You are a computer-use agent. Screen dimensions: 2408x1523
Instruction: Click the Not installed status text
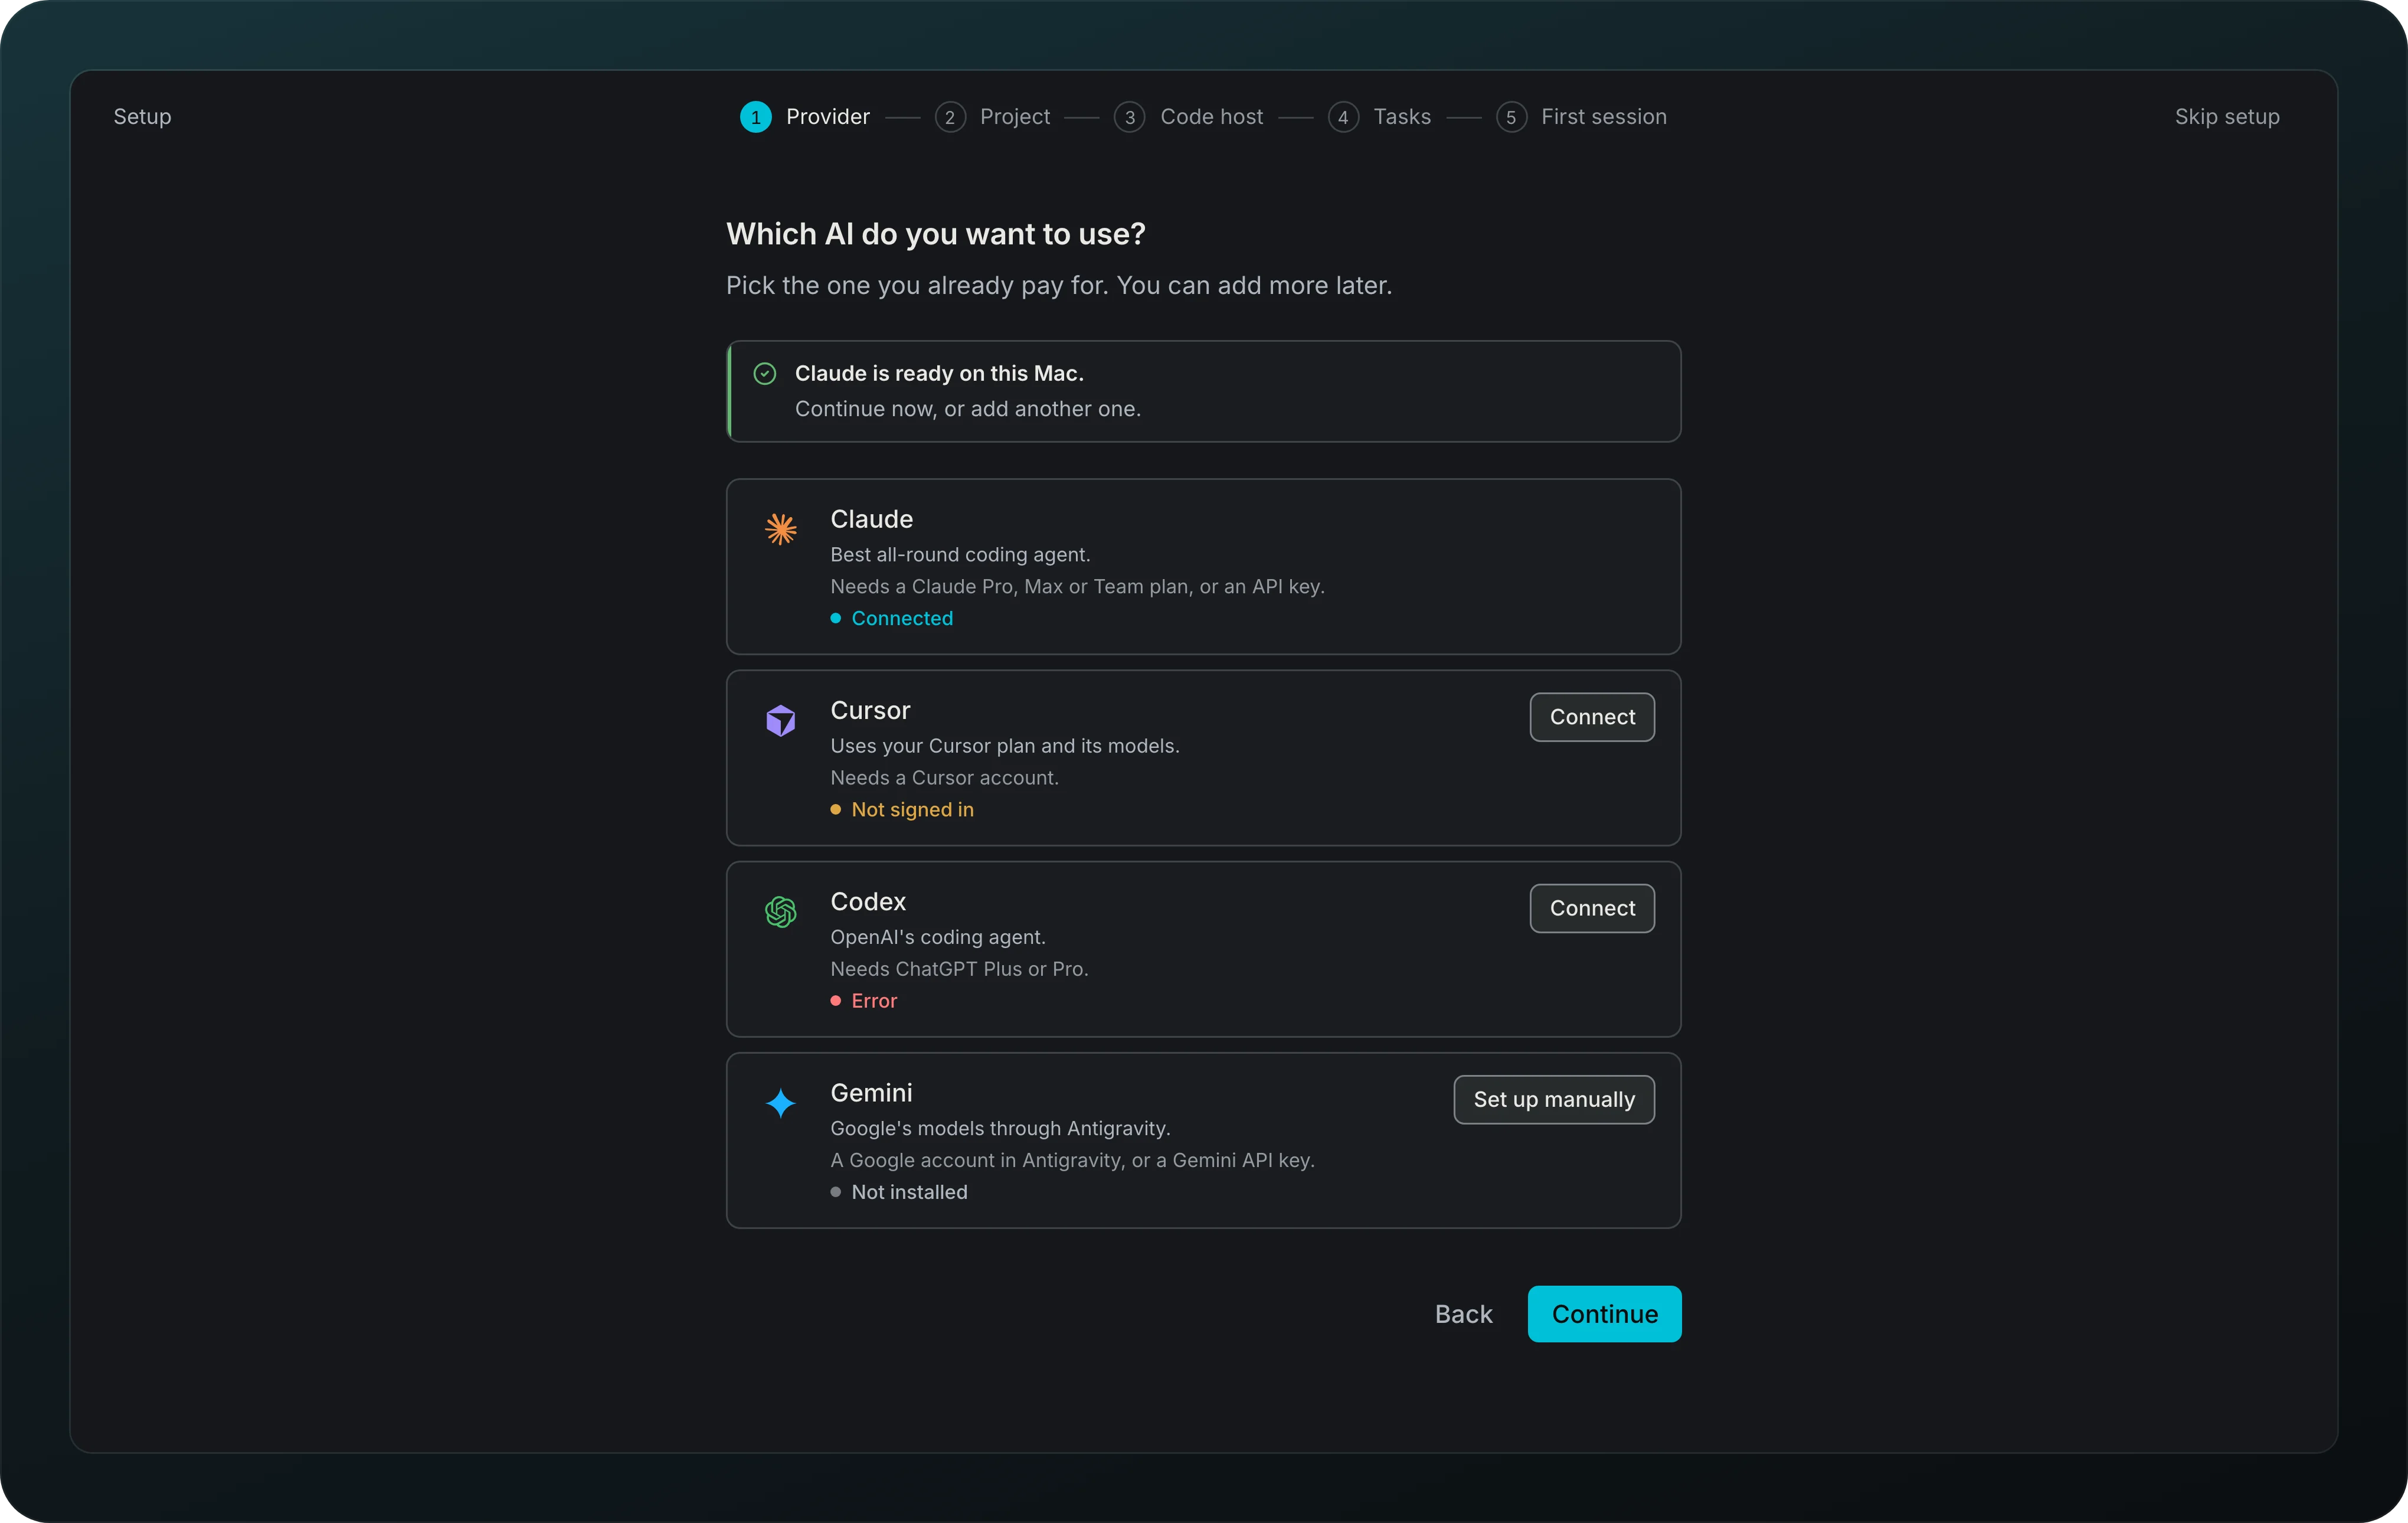pos(909,1192)
